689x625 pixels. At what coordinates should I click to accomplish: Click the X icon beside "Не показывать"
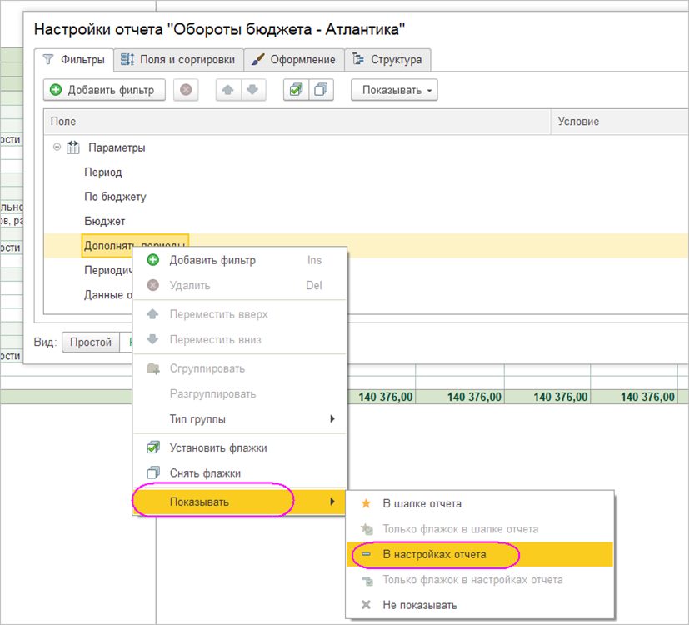tap(366, 605)
